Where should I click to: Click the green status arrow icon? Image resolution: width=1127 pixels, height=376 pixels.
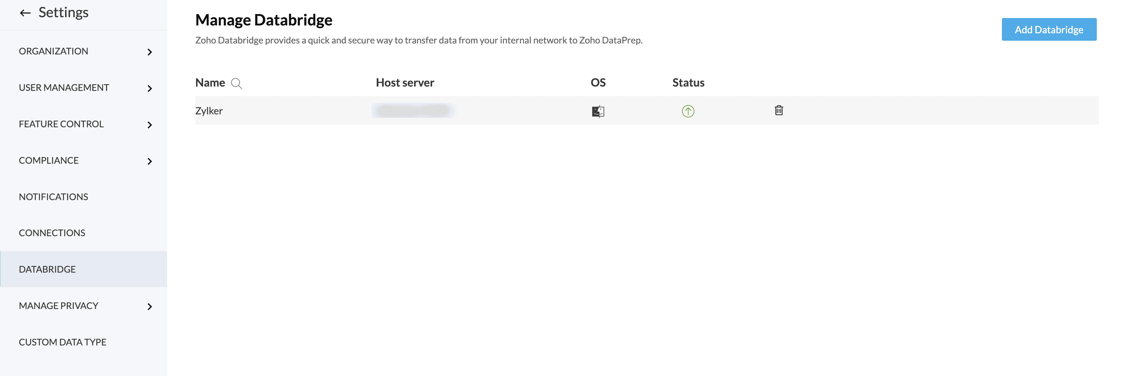688,112
